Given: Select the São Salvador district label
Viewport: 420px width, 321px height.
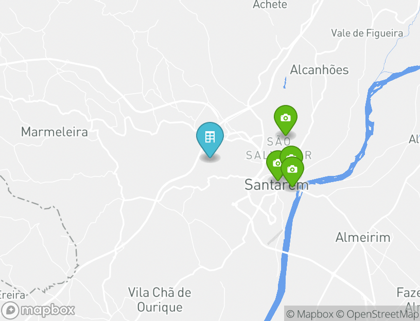Looking at the screenshot, I should pyautogui.click(x=278, y=148).
